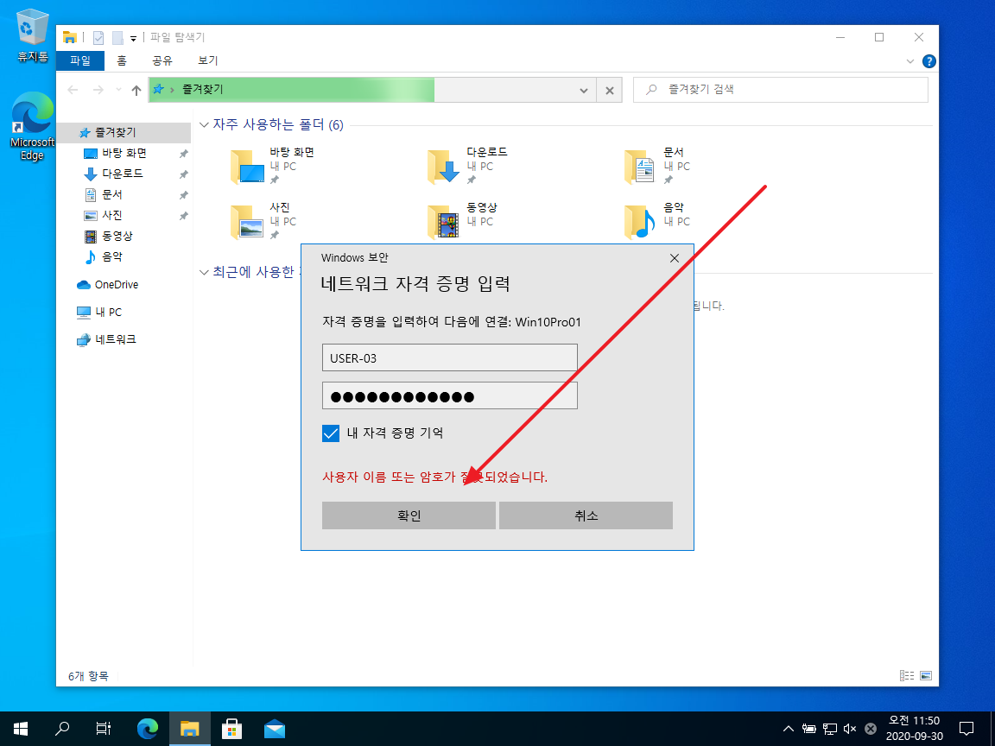Collapse the 자주 사용하는 폴더 section
Viewport: 995px width, 746px height.
[203, 124]
